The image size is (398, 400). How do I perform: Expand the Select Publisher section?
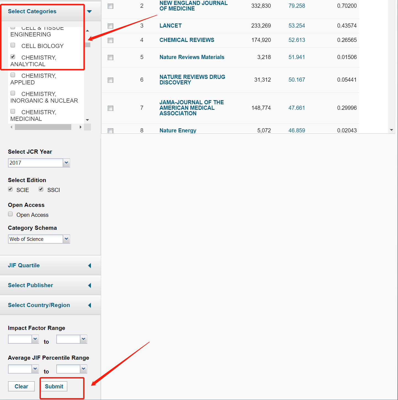(89, 285)
